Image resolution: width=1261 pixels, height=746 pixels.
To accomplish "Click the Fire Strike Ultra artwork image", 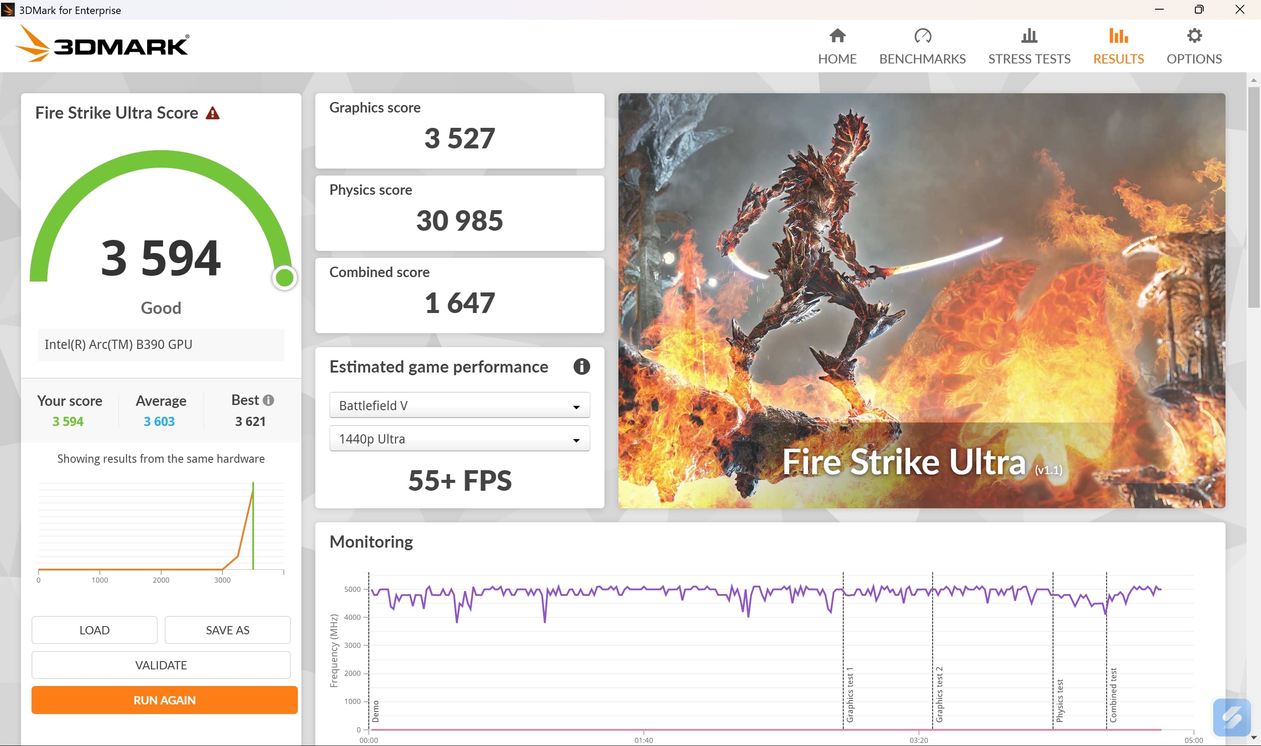I will pos(921,300).
